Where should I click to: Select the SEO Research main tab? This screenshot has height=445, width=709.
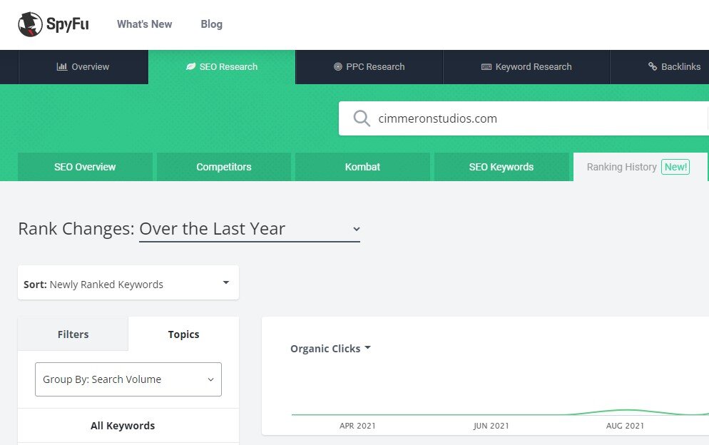coord(222,67)
